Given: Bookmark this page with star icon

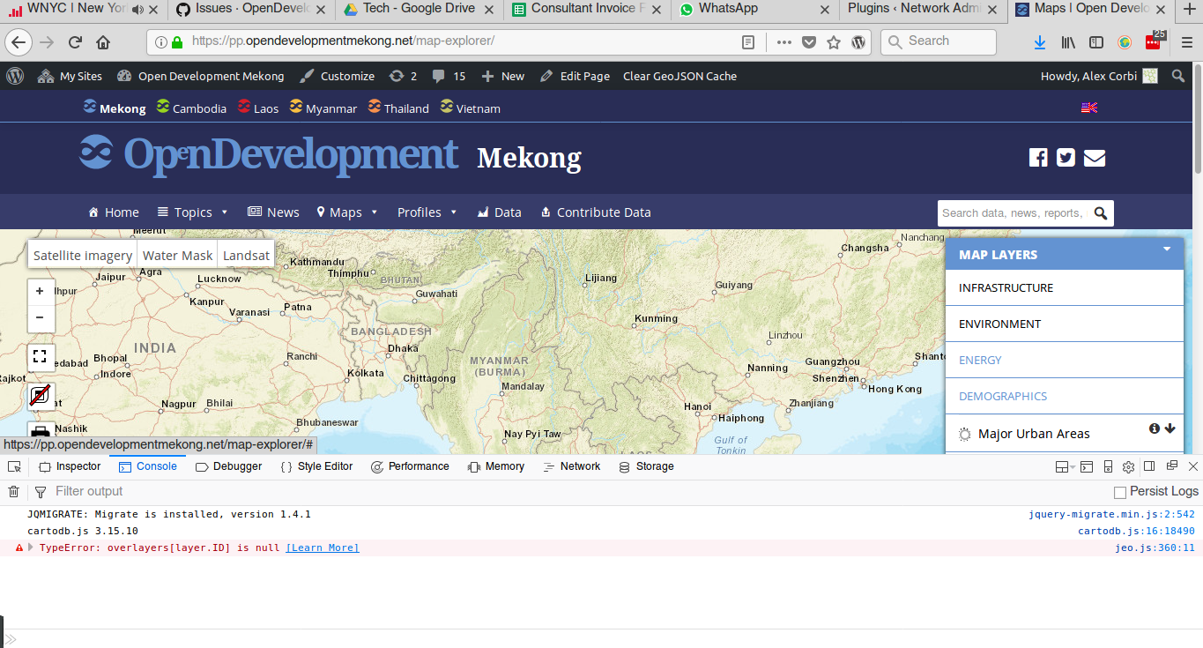Looking at the screenshot, I should tap(834, 41).
